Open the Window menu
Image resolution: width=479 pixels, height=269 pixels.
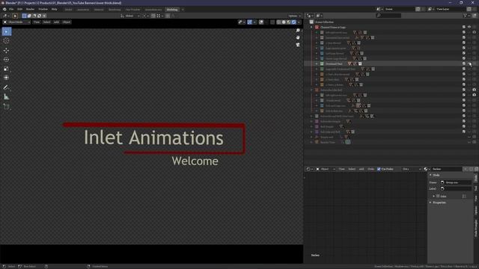[x=43, y=9]
